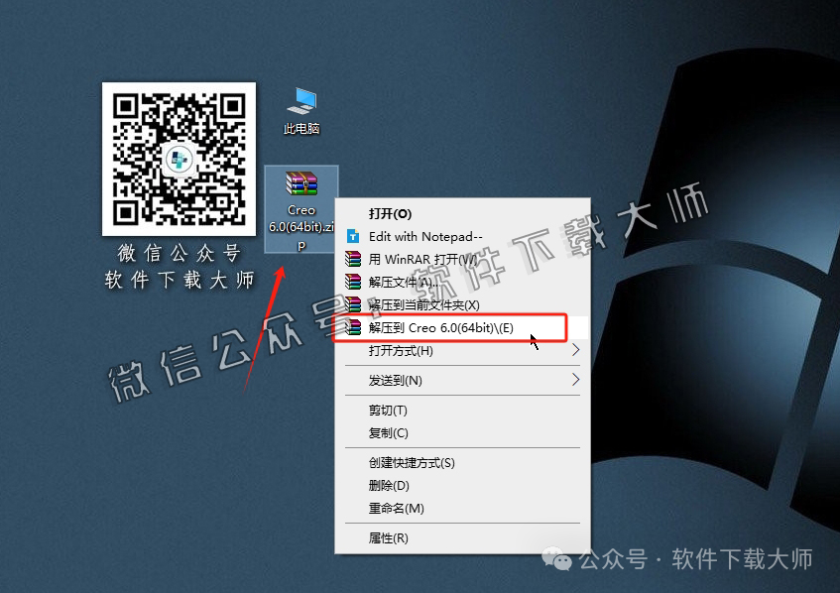
Task: Expand the 打开方式(H) submenu arrow
Action: coord(575,350)
